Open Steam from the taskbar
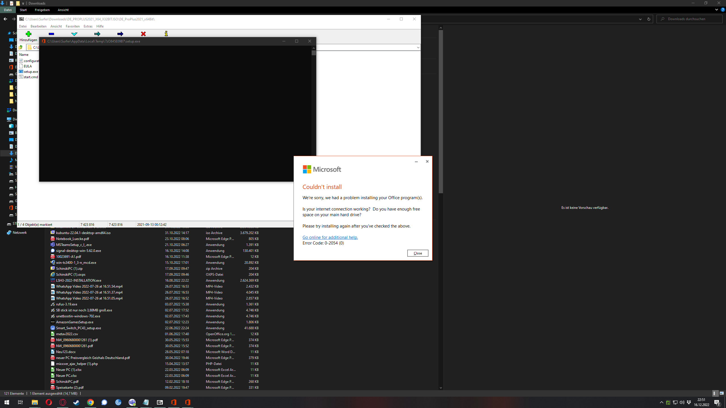Screen dimensions: 726x408 click(76, 402)
